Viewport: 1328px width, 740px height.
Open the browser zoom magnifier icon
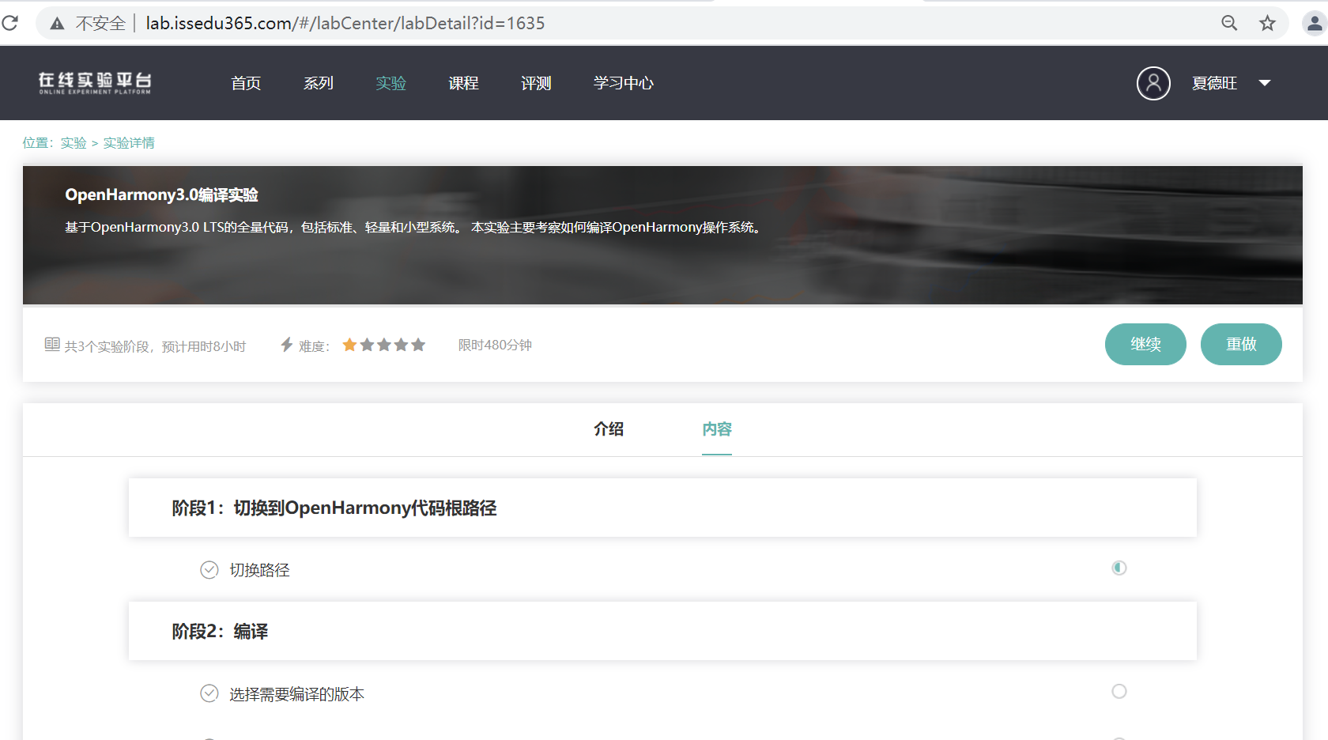[x=1229, y=23]
